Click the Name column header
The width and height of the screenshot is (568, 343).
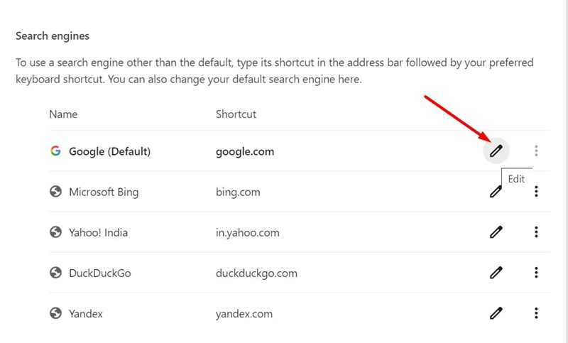pos(63,114)
